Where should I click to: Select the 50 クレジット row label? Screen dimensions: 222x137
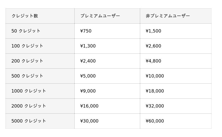[26, 31]
